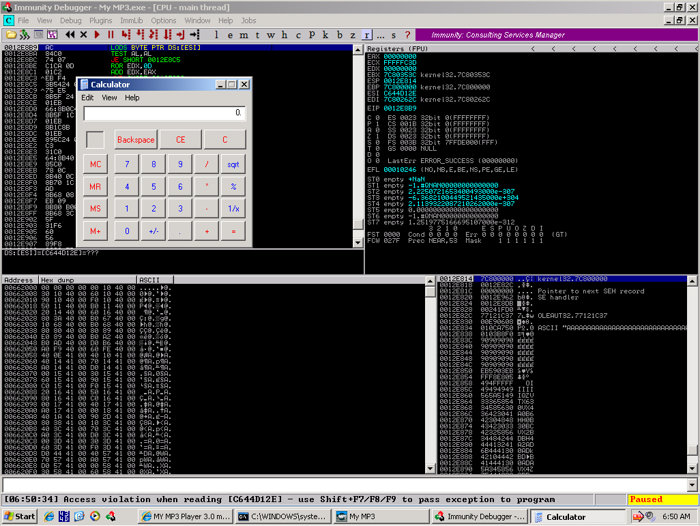Click the CE button in Calculator
This screenshot has height=526, width=700.
[180, 140]
